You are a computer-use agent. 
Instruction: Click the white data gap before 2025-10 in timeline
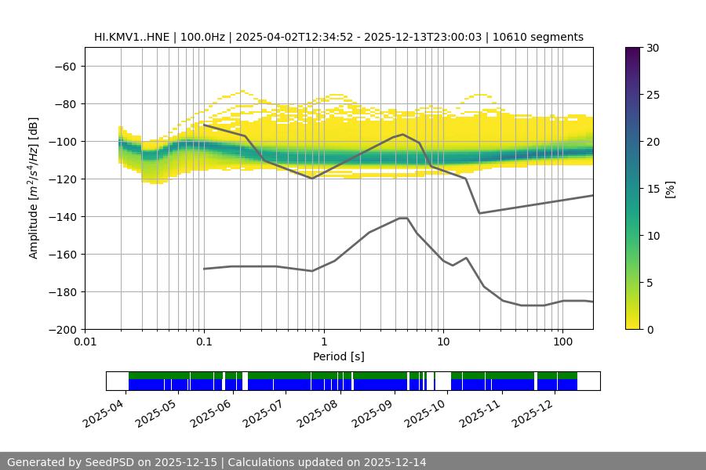[443, 381]
